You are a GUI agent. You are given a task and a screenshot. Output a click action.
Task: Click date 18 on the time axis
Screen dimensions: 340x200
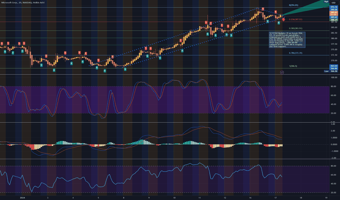pos(301,198)
